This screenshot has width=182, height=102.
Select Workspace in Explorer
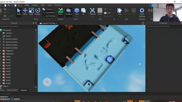coord(7,30)
